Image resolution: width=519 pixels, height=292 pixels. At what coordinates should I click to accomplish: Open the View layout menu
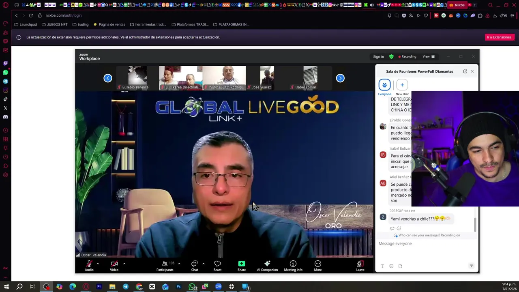click(429, 57)
